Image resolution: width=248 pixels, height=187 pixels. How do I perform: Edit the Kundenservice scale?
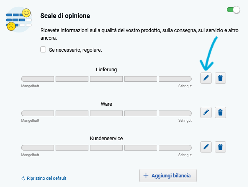click(x=206, y=147)
